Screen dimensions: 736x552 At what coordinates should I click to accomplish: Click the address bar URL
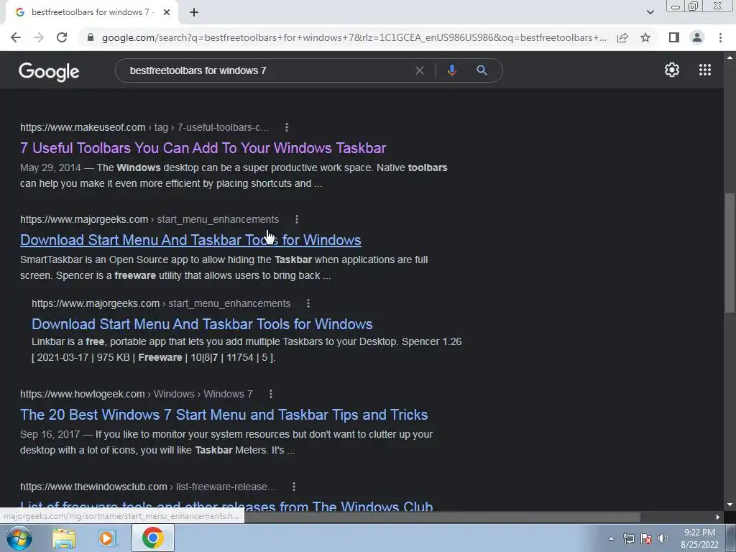354,37
